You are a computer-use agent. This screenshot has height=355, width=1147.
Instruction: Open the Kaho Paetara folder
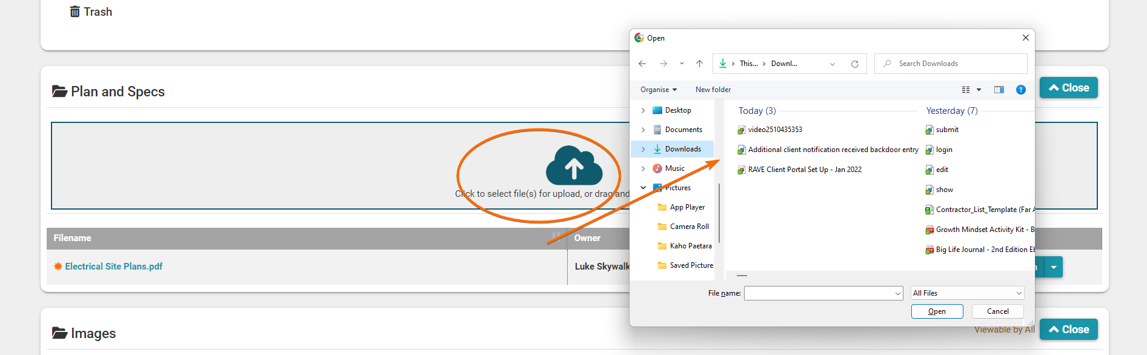coord(690,246)
